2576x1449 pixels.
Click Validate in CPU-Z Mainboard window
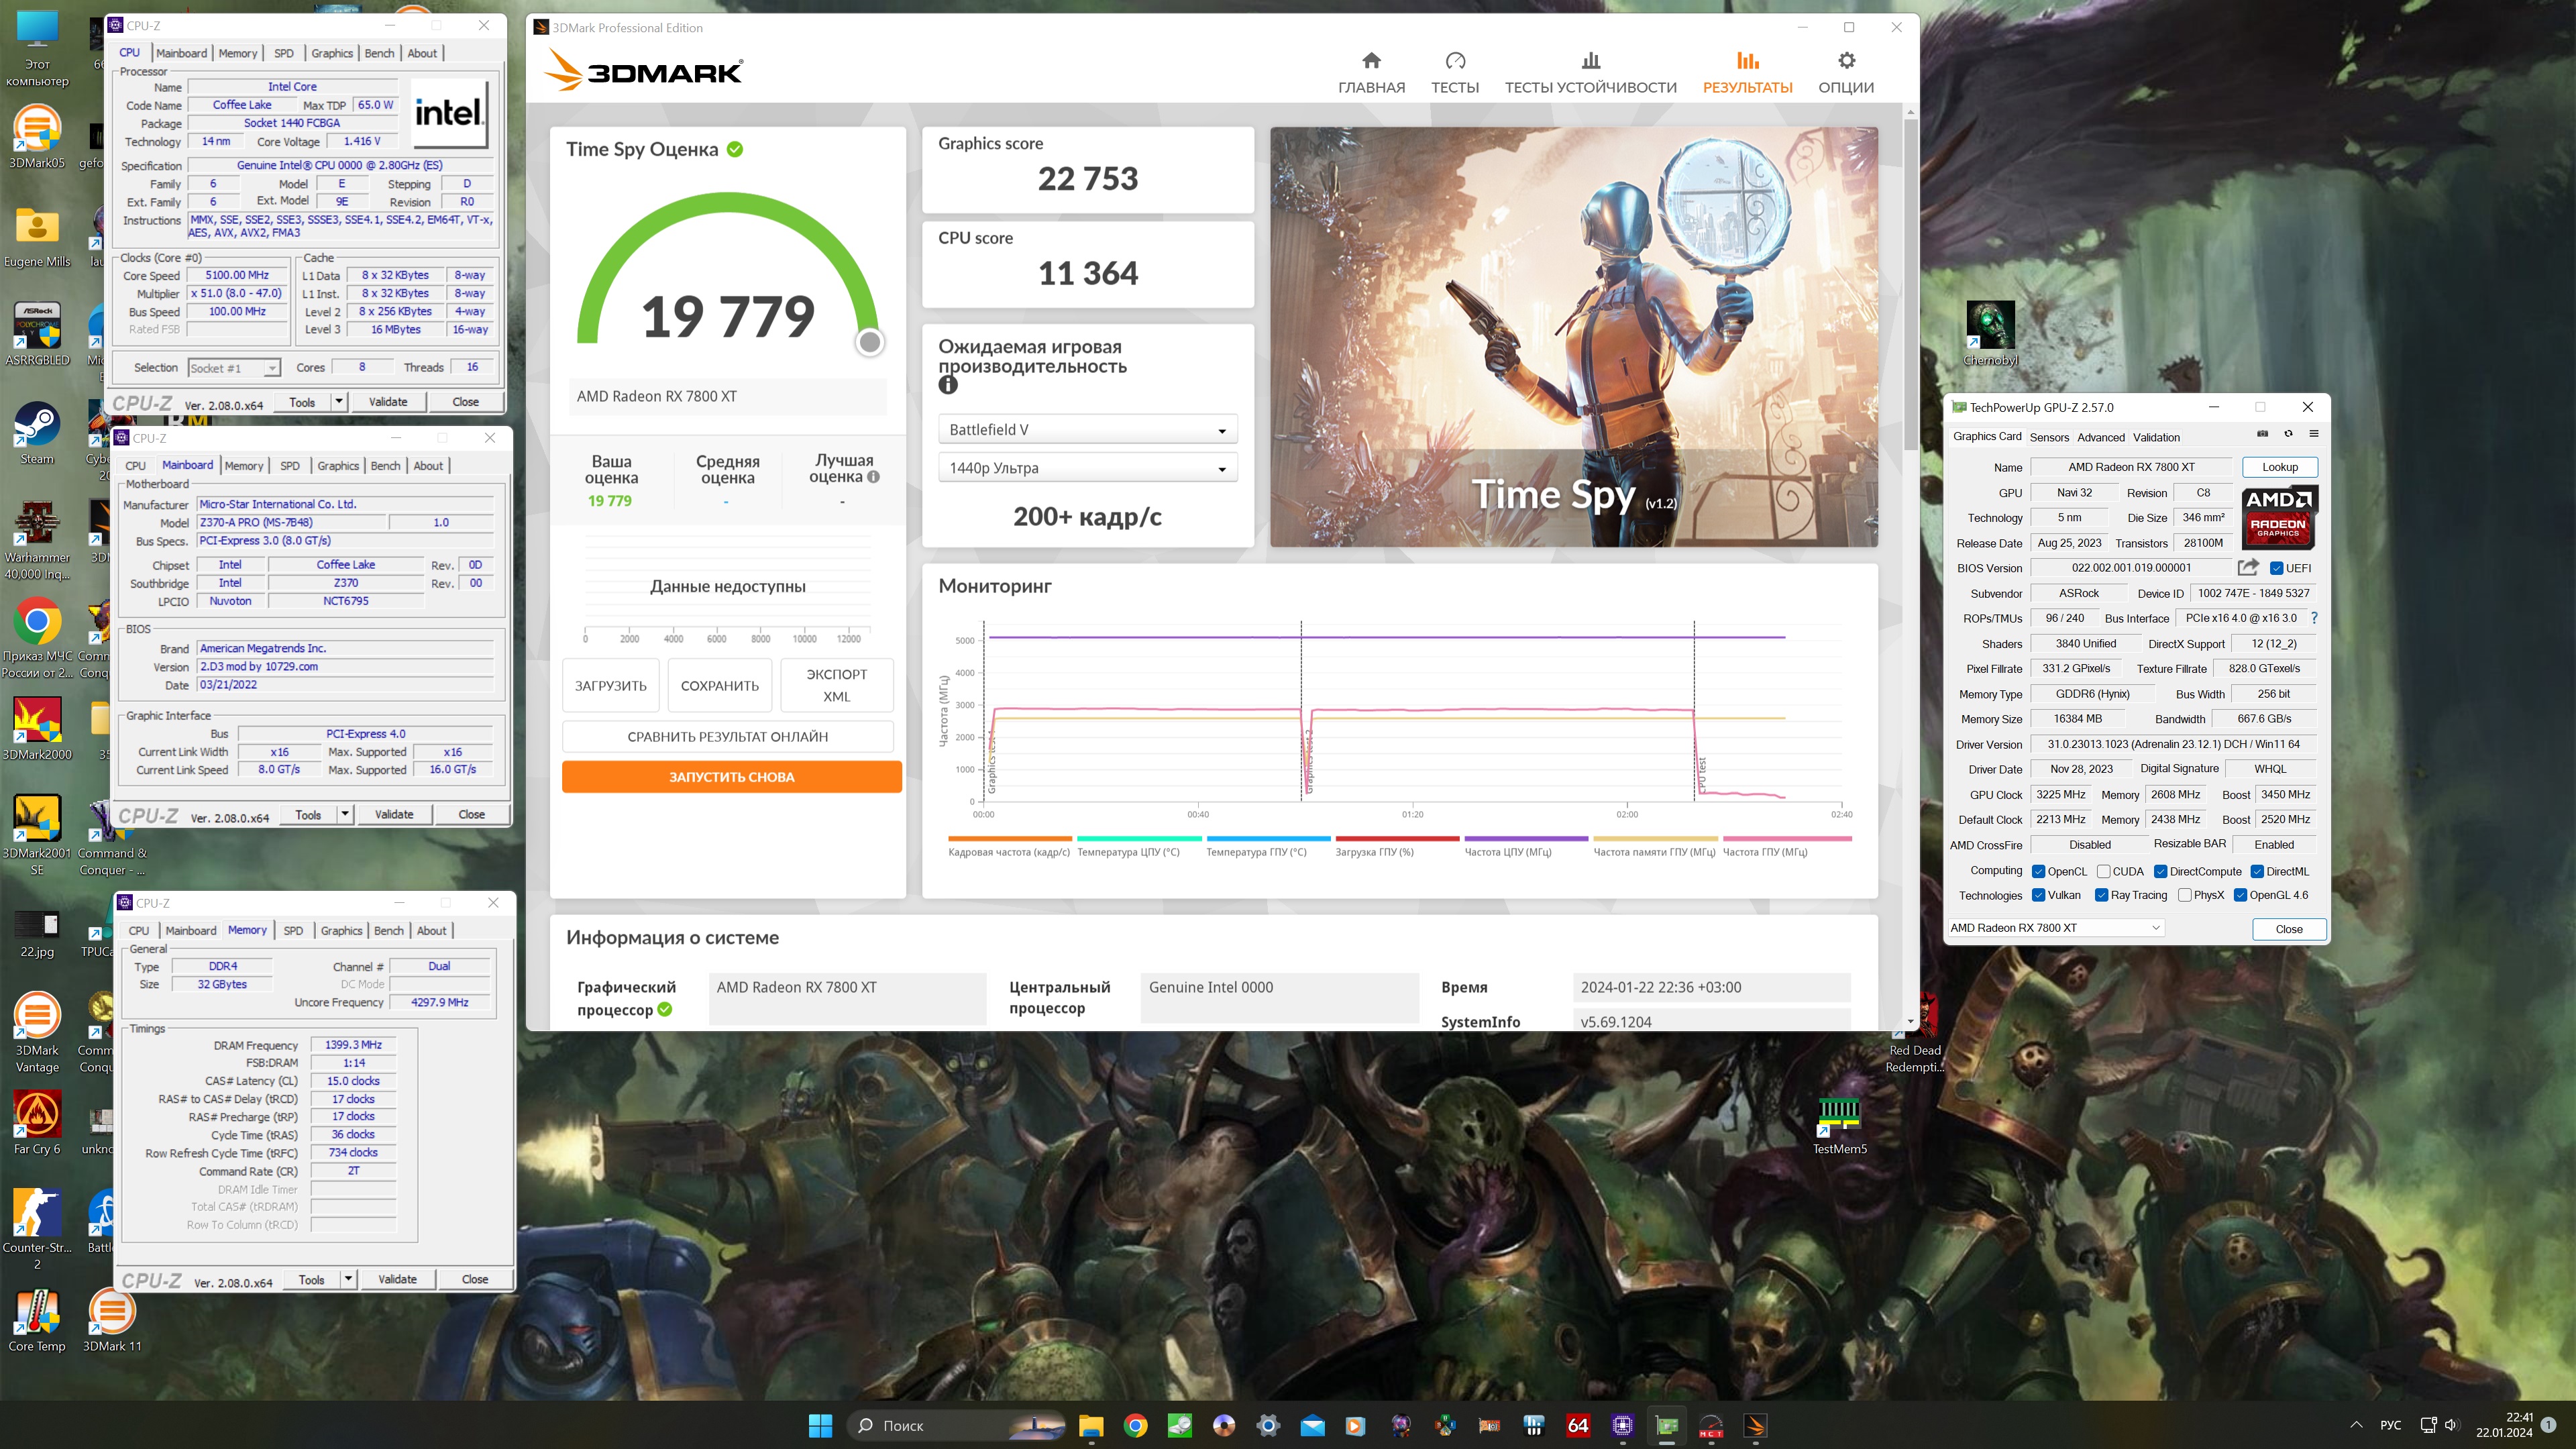pos(394,815)
